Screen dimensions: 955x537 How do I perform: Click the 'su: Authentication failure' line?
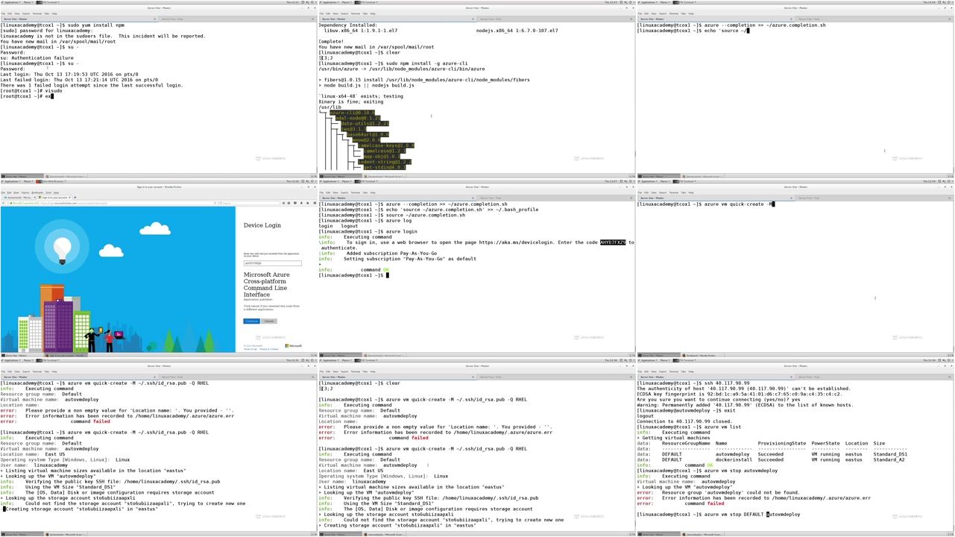pyautogui.click(x=37, y=57)
